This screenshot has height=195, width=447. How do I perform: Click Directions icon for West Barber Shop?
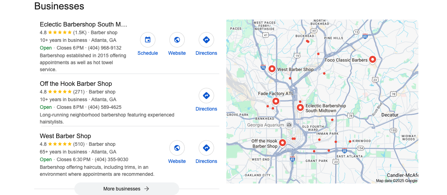click(206, 148)
